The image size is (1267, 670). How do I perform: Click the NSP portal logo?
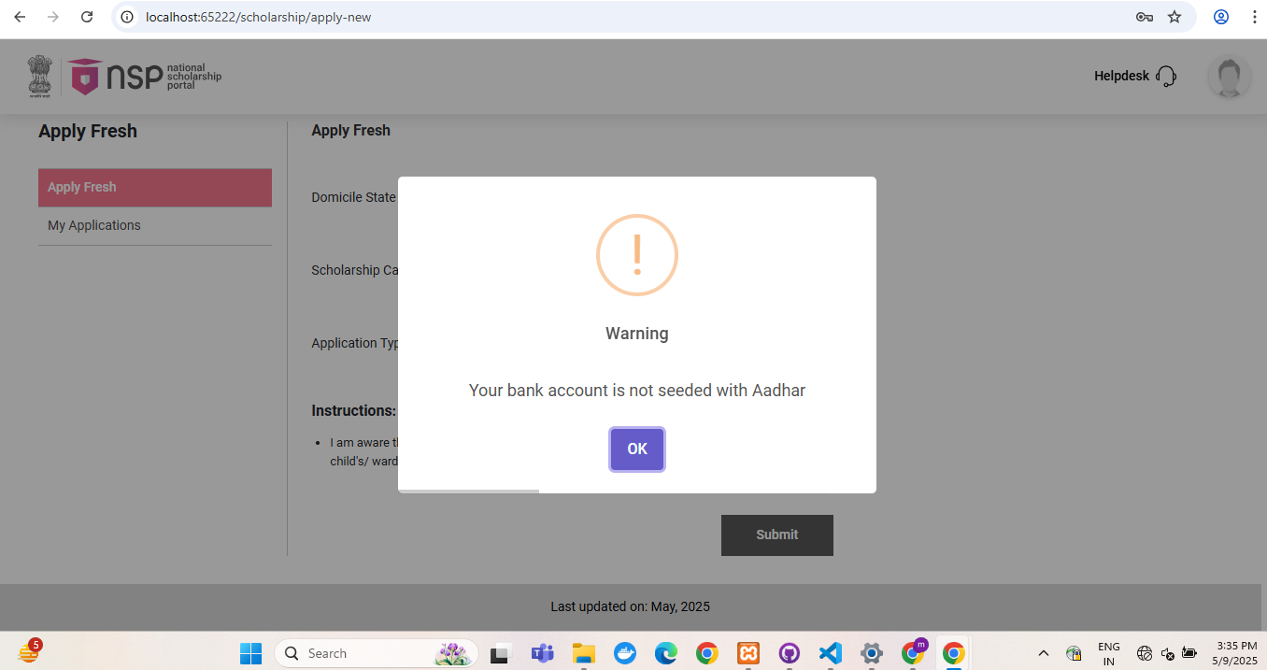click(x=145, y=77)
